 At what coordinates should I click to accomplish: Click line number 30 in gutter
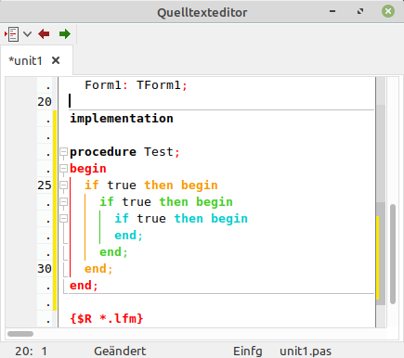tap(45, 269)
